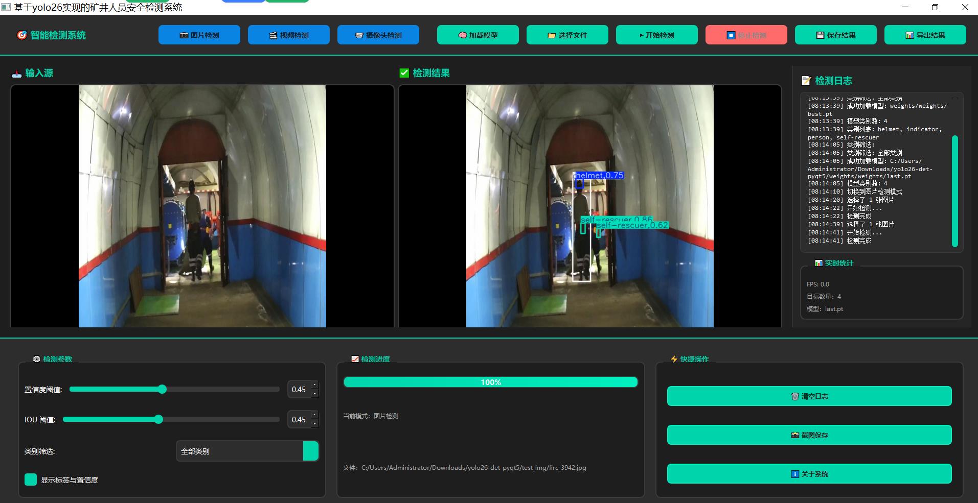This screenshot has width=978, height=503.
Task: Click the IOU 阈值 slider handle
Action: click(x=158, y=419)
